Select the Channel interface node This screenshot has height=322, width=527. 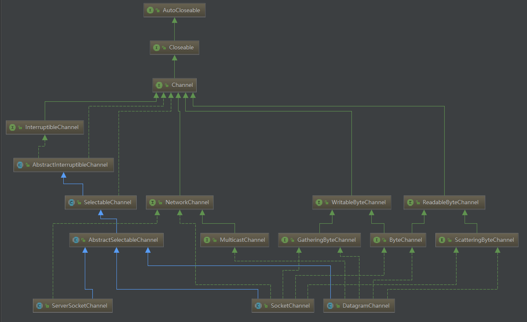pyautogui.click(x=182, y=85)
